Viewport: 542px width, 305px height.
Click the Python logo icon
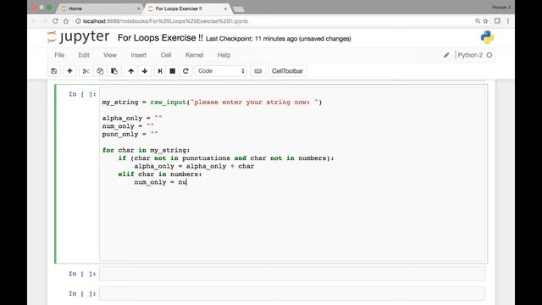(487, 37)
